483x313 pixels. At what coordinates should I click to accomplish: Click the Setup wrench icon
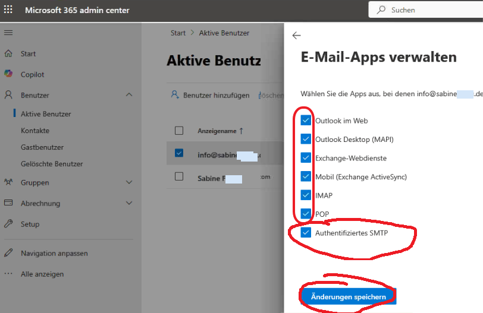8,223
